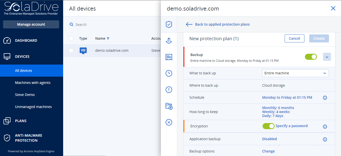The width and height of the screenshot is (341, 156).
Task: Click the Name column header
Action: (100, 38)
